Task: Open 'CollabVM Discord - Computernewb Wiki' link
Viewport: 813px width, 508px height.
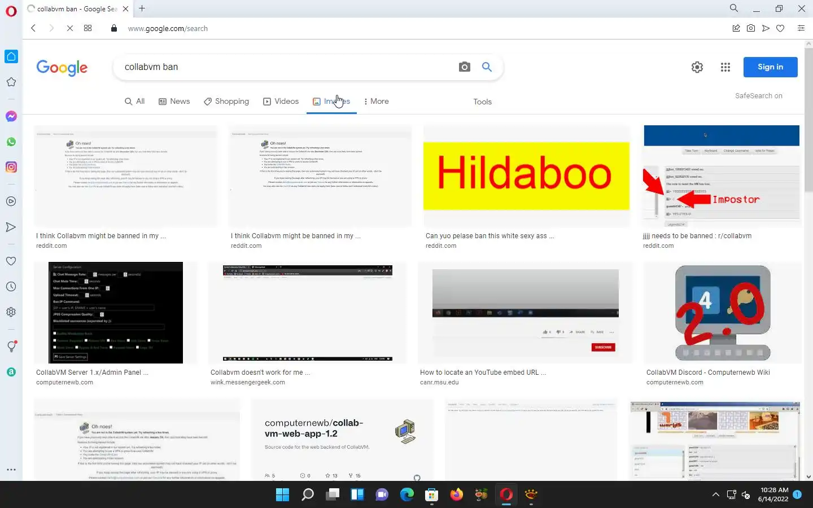Action: (x=708, y=373)
